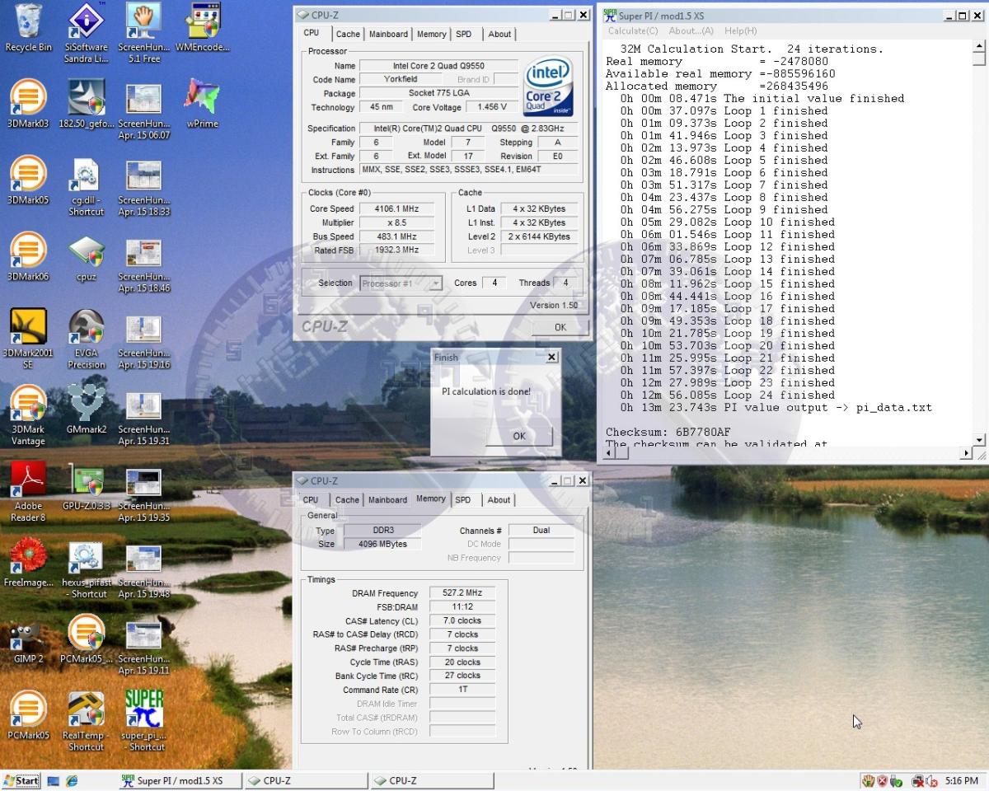This screenshot has height=791, width=989.
Task: Open Cache tab in top CPU-Z window
Action: [x=348, y=34]
